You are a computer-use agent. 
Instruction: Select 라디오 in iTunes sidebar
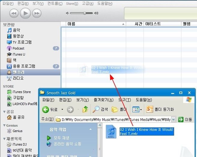point(18,78)
